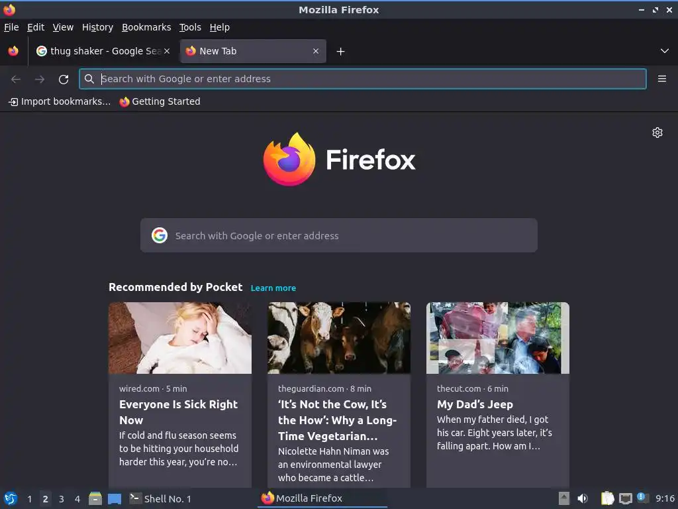Click the network connection tray icon
This screenshot has height=509, width=678.
coord(625,498)
